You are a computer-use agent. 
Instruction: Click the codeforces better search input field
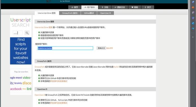point(65,48)
